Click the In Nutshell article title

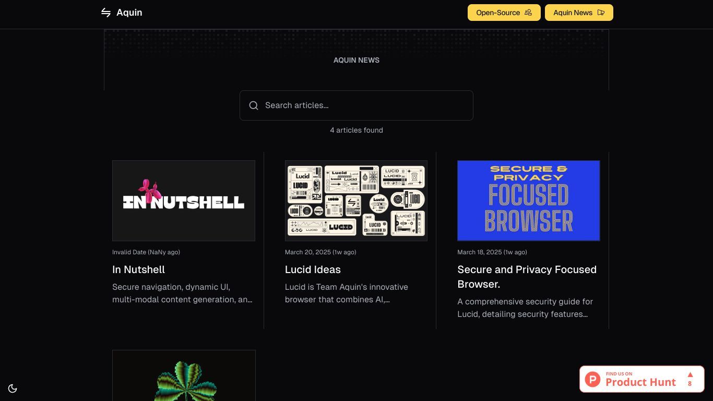tap(138, 269)
